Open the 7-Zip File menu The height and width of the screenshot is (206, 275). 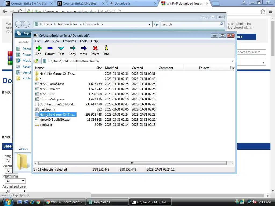pyautogui.click(x=37, y=41)
